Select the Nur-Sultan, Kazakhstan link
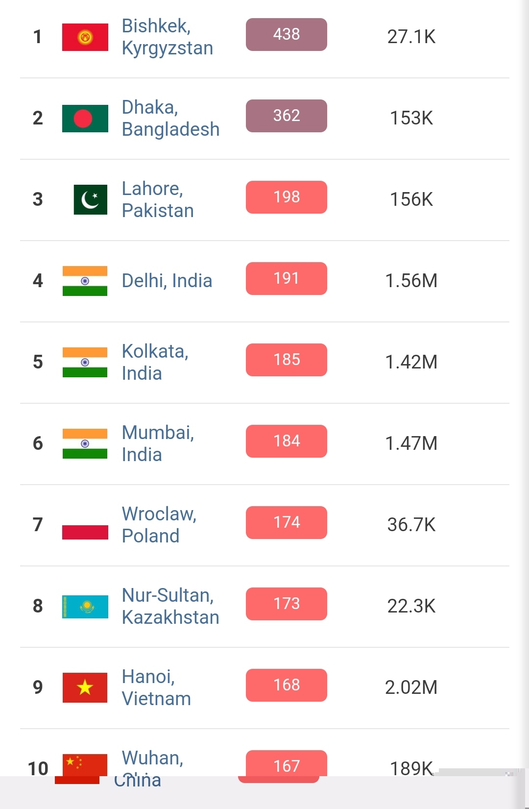Viewport: 529px width, 809px height. pos(170,606)
